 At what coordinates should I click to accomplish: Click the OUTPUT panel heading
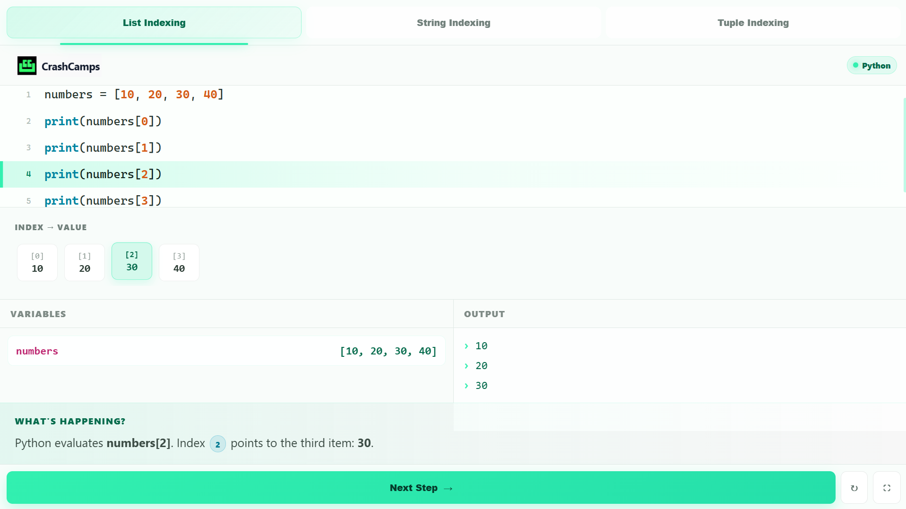pyautogui.click(x=484, y=314)
